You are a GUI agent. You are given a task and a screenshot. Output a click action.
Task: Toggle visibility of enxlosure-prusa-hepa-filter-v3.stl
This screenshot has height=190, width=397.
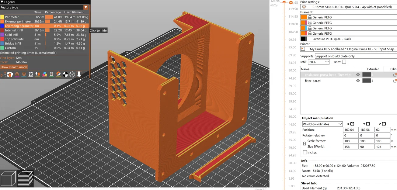point(358,74)
